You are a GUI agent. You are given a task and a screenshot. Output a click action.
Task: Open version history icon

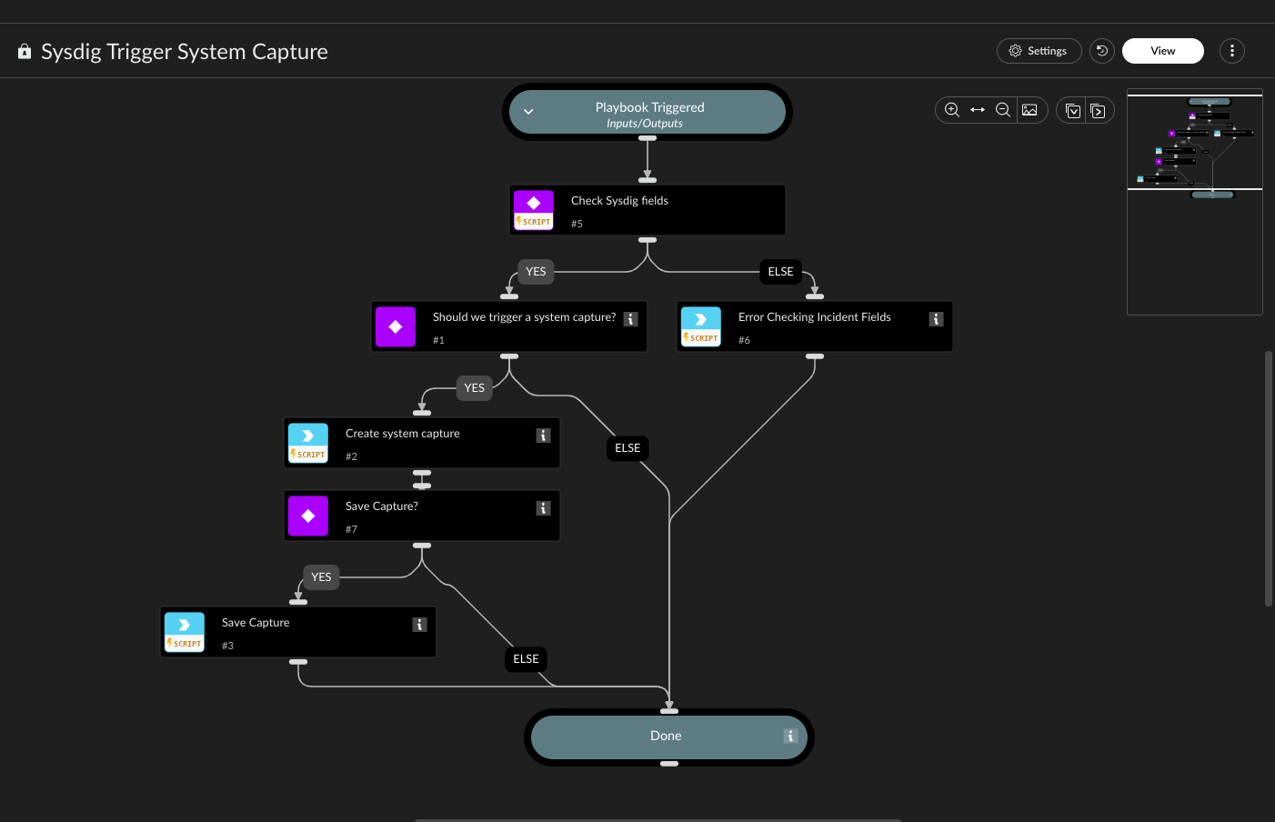[1102, 51]
